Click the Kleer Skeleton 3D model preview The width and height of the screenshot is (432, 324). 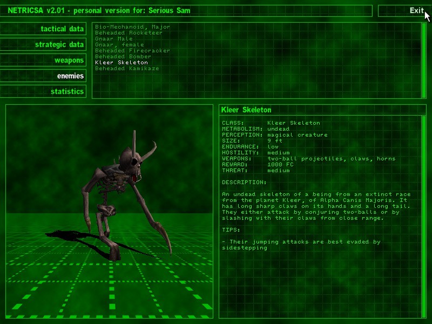click(x=110, y=211)
